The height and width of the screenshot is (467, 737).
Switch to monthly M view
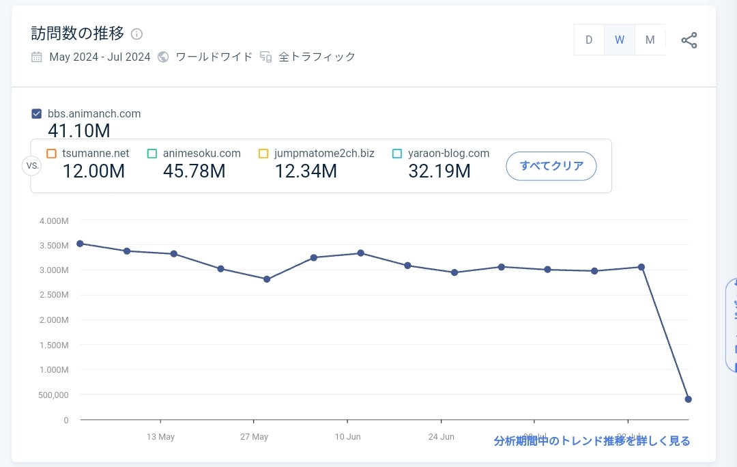pos(650,40)
